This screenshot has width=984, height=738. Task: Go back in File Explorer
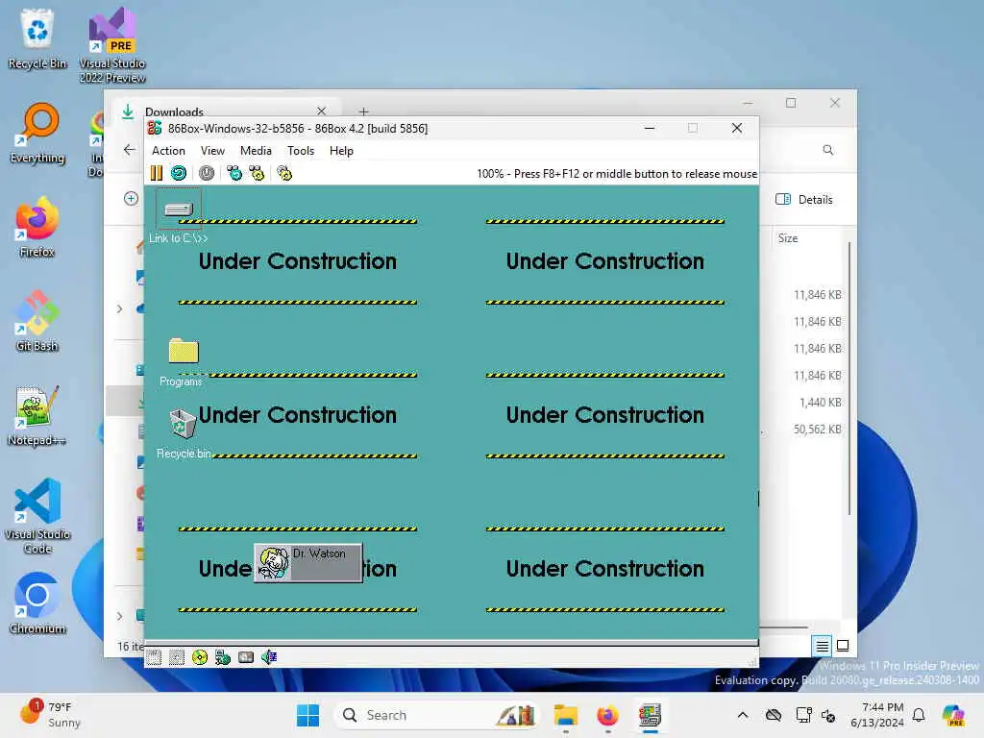point(130,149)
